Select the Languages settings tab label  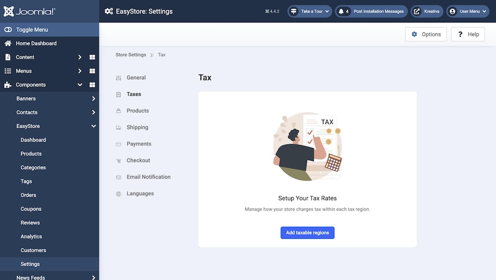point(140,194)
